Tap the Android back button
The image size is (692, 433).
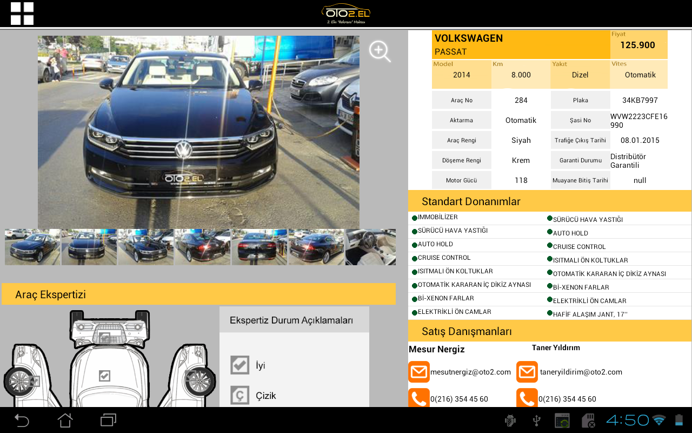tap(22, 420)
